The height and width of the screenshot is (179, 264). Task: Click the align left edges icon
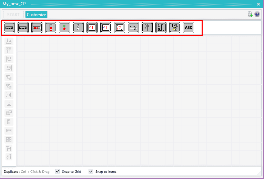tap(9, 59)
